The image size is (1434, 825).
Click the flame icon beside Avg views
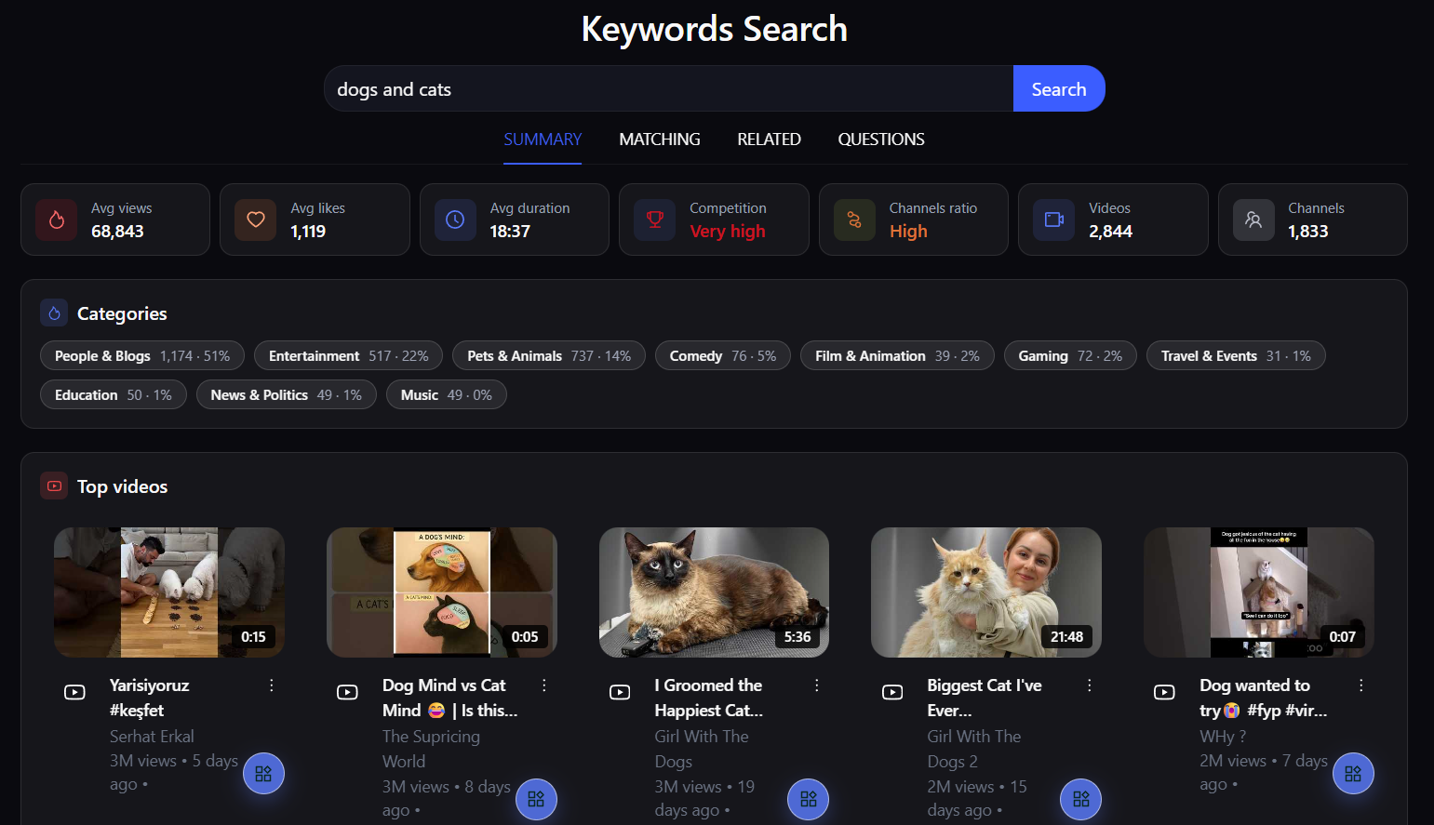pyautogui.click(x=57, y=220)
